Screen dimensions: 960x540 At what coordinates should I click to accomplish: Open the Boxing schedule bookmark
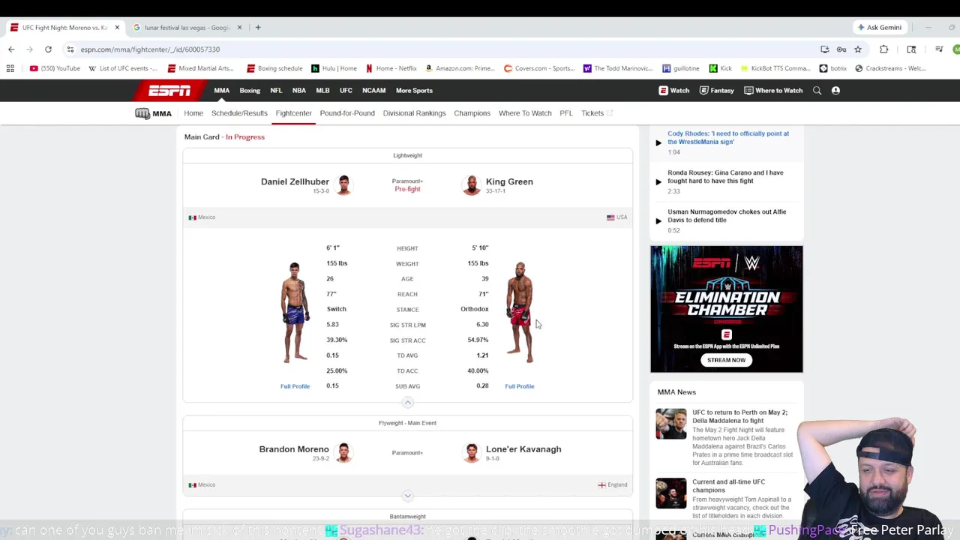pos(274,68)
